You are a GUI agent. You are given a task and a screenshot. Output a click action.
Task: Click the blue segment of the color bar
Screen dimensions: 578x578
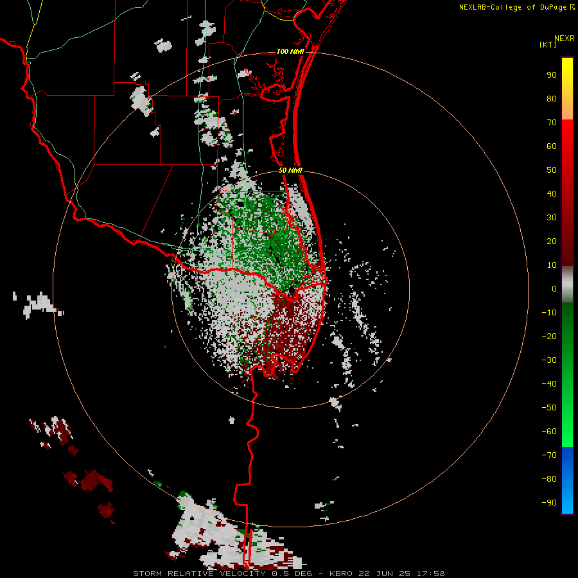567,480
